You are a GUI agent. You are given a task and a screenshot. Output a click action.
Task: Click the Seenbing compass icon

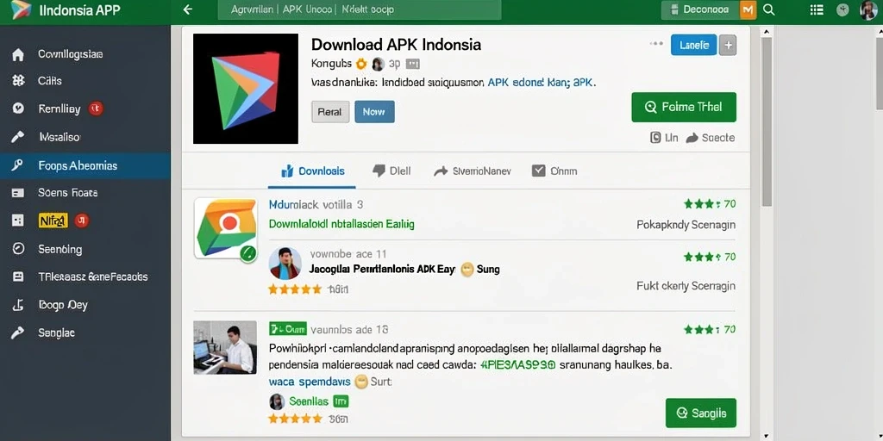(x=18, y=249)
